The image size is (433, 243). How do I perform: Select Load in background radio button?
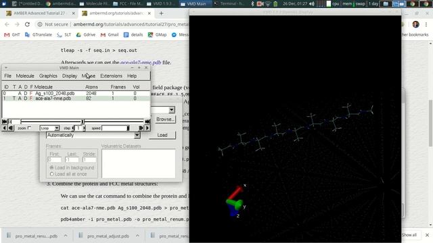pyautogui.click(x=51, y=167)
